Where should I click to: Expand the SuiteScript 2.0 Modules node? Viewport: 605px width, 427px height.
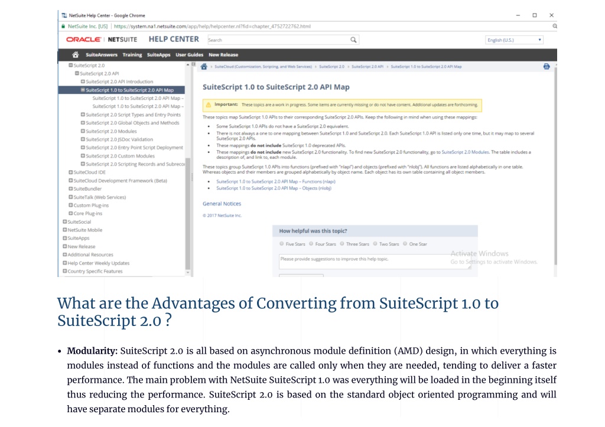pos(83,131)
